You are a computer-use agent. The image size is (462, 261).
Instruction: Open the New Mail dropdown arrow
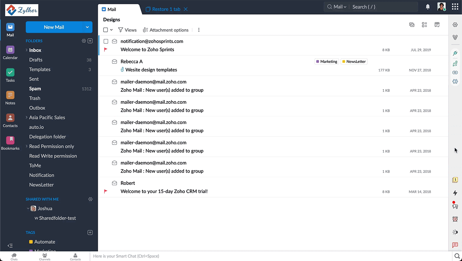click(x=87, y=27)
